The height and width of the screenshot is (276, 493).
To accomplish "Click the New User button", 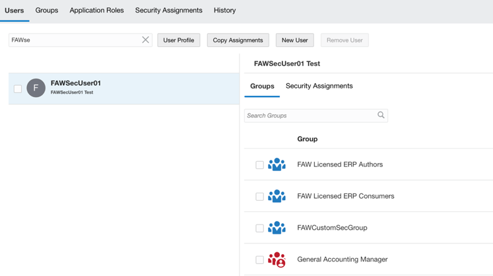I will tap(294, 40).
